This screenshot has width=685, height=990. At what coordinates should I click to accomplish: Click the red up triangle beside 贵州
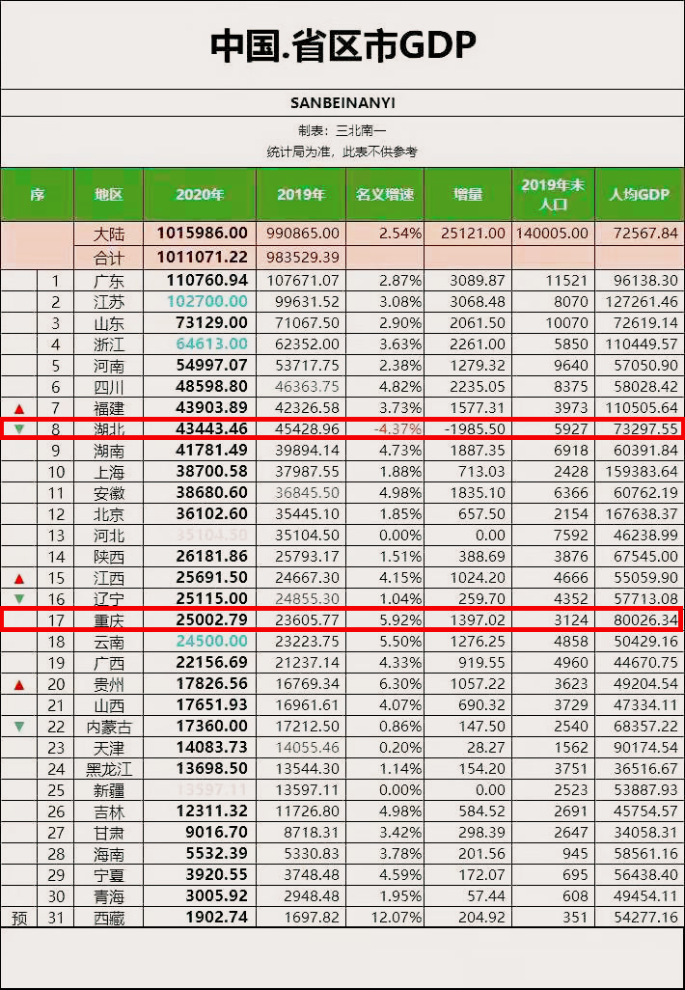tap(19, 684)
